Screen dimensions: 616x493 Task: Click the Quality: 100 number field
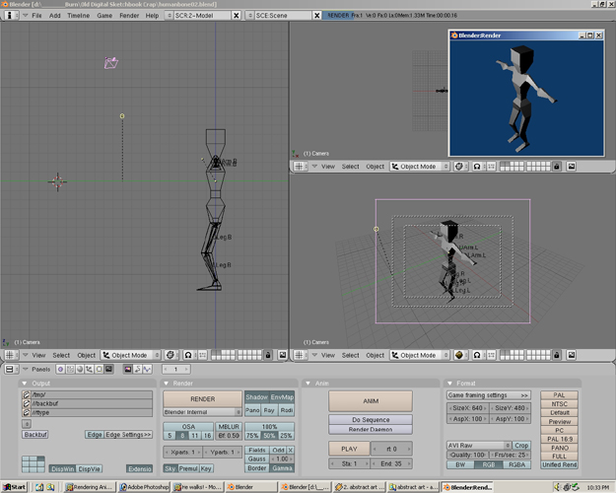(467, 455)
